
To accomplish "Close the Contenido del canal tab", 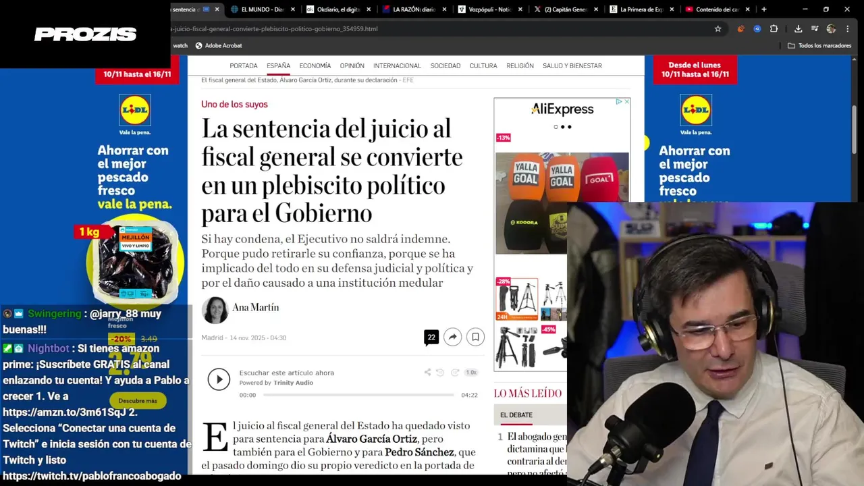I will [x=747, y=9].
